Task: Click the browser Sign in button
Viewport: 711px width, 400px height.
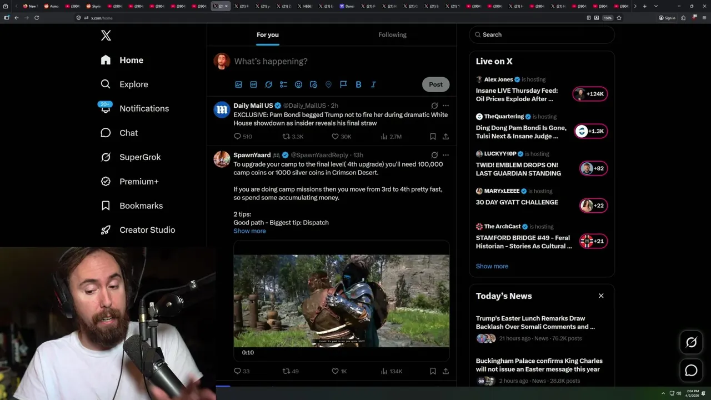Action: pyautogui.click(x=667, y=18)
